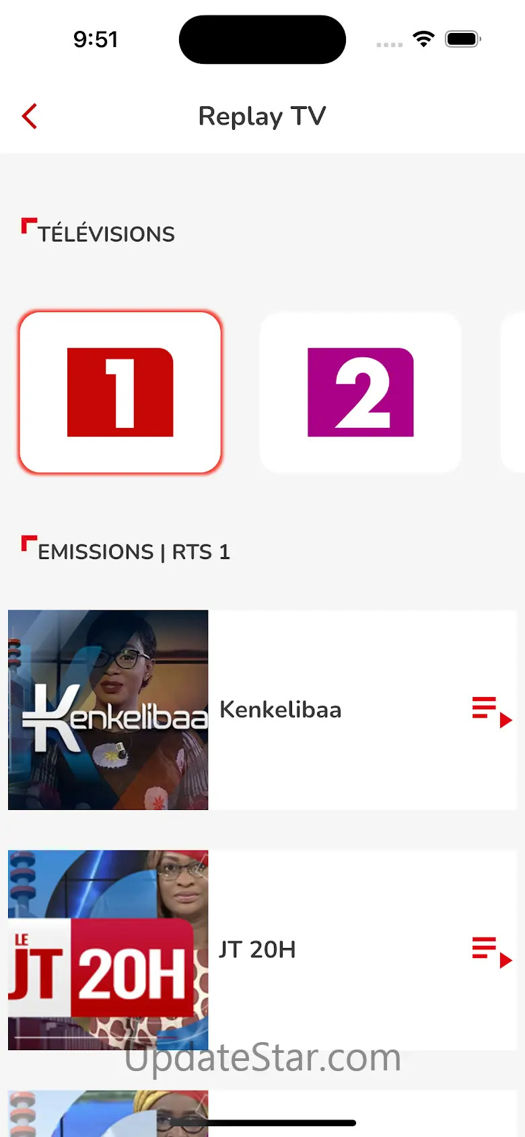Tap the Wi-Fi status icon
Image resolution: width=525 pixels, height=1137 pixels.
(423, 39)
